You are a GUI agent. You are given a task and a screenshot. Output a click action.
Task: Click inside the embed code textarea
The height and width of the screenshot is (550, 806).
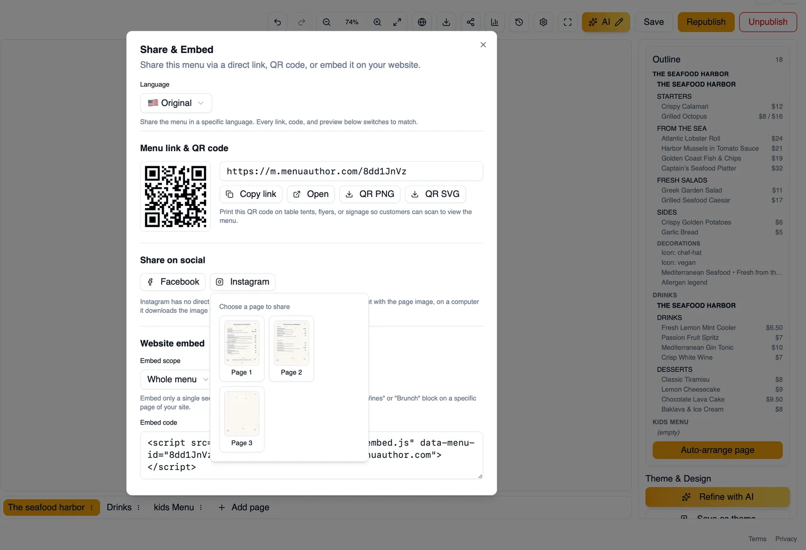click(x=311, y=455)
